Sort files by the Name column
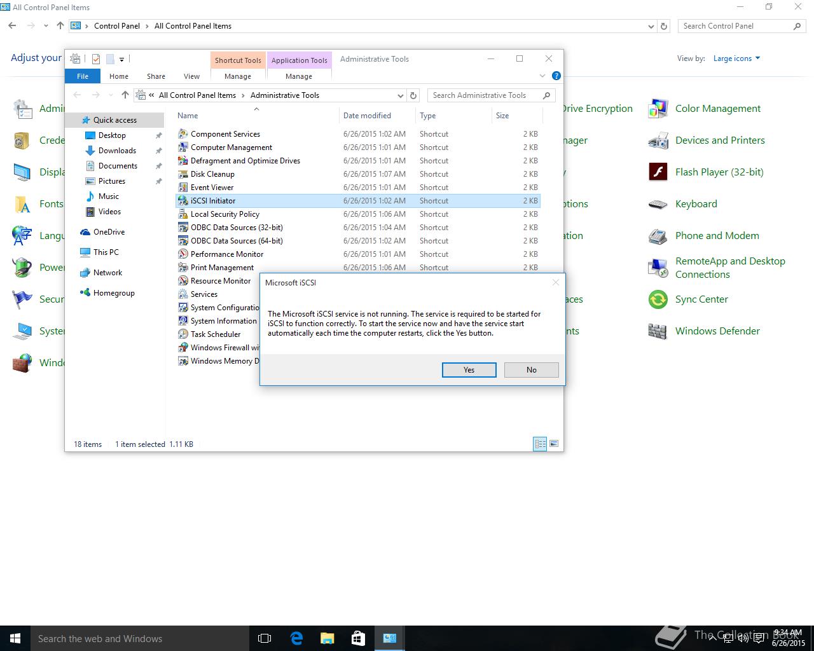Image resolution: width=814 pixels, height=651 pixels. [256, 116]
